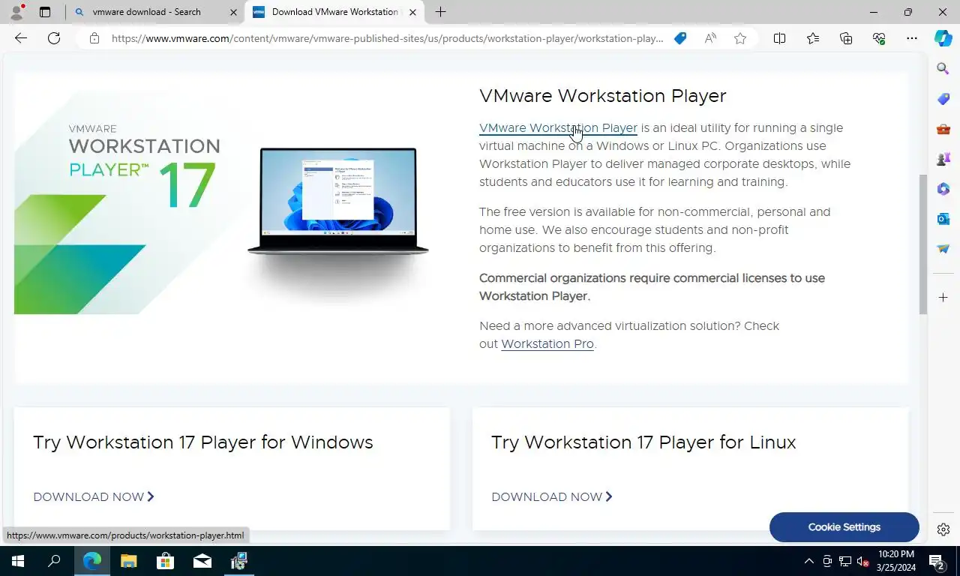This screenshot has height=576, width=960.
Task: Show hidden system tray icons
Action: coord(808,561)
